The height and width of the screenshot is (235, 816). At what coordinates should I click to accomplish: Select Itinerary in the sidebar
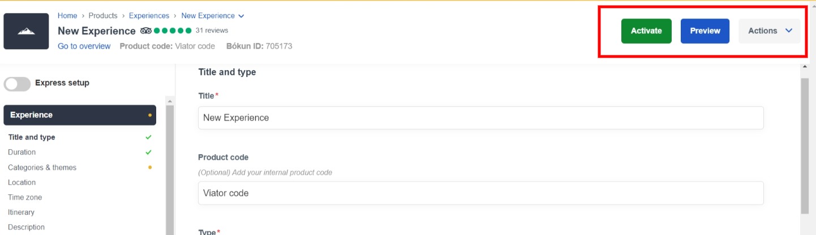click(22, 212)
